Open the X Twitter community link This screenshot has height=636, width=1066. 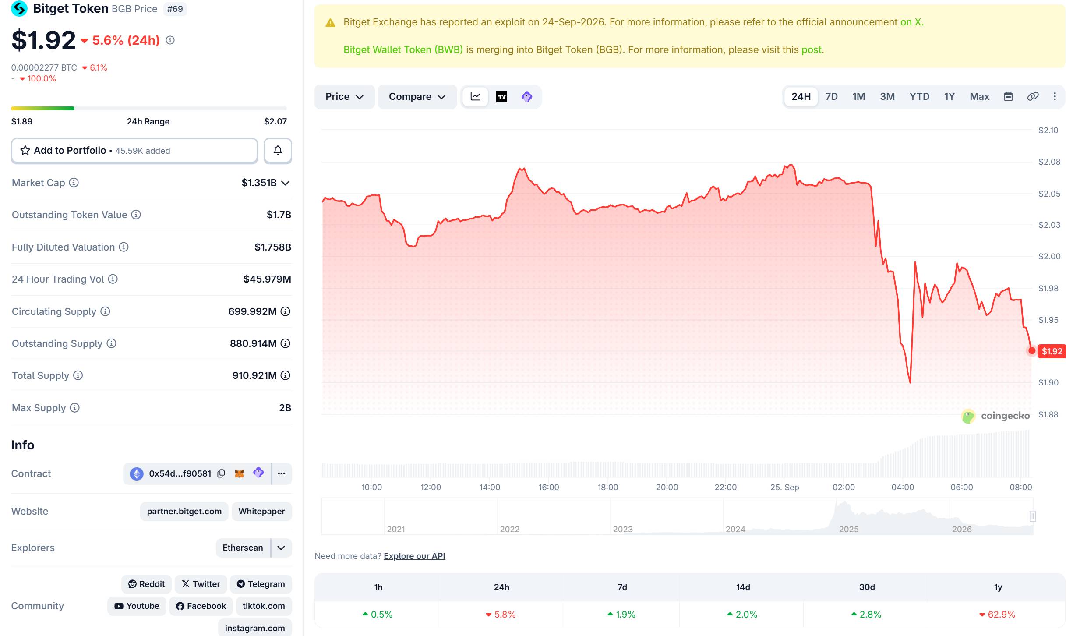pyautogui.click(x=201, y=584)
